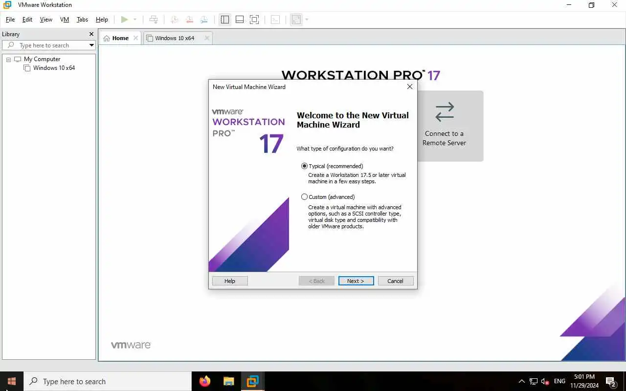Image resolution: width=626 pixels, height=391 pixels.
Task: Open the clock and date flyout
Action: click(584, 381)
